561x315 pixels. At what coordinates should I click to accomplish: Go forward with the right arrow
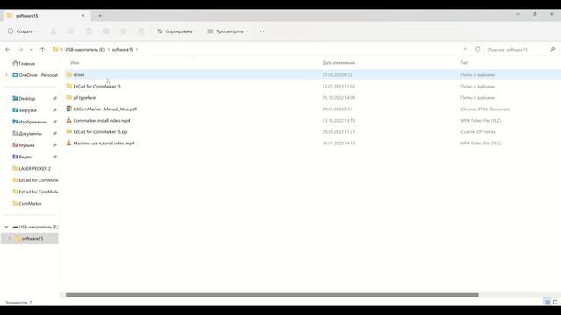click(20, 50)
